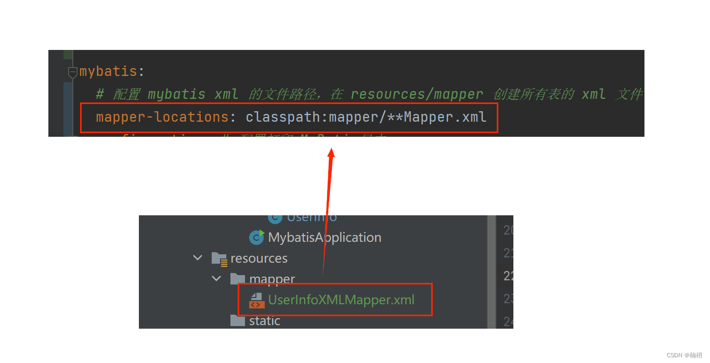Click gutter line number 22
The height and width of the screenshot is (363, 710).
[509, 276]
